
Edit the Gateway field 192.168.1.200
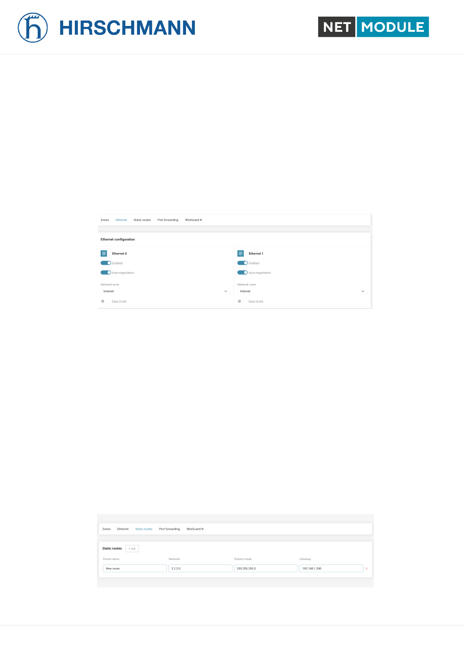(x=331, y=568)
